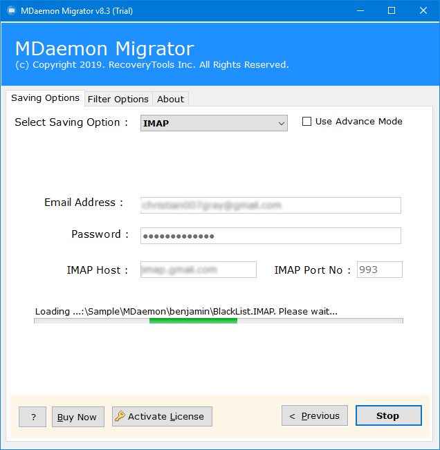Click the IMAP Host input field

click(x=198, y=270)
